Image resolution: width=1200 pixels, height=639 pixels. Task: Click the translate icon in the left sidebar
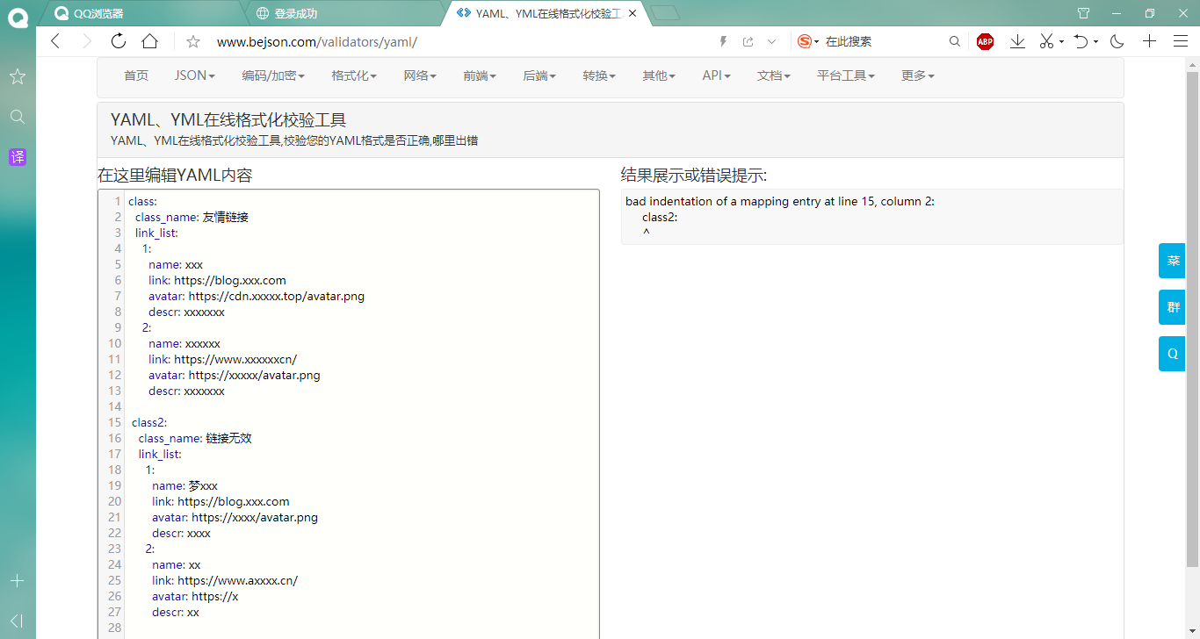[17, 156]
